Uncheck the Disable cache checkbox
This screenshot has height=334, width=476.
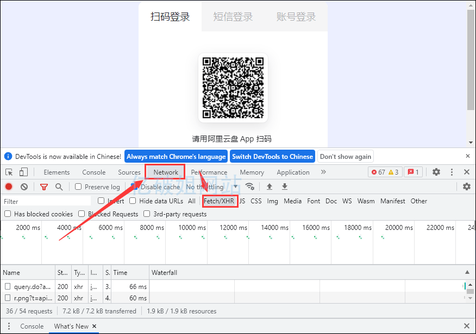pos(134,187)
